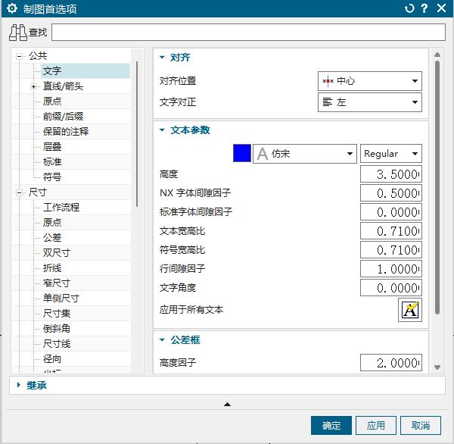Select the 文字 tree item
This screenshot has height=444, width=454.
52,70
